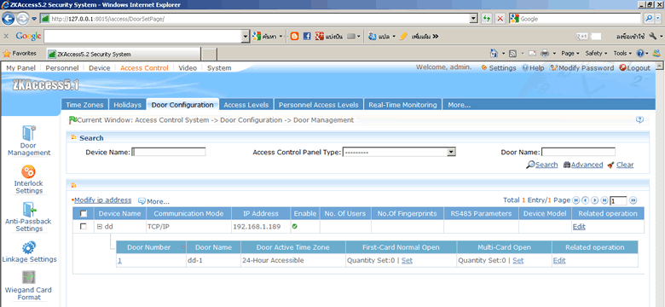Image resolution: width=665 pixels, height=307 pixels.
Task: Click the Advanced search link
Action: point(583,165)
